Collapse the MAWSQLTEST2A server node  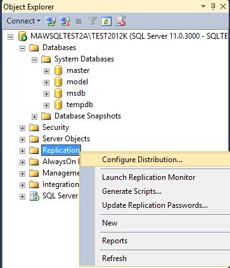click(11, 37)
